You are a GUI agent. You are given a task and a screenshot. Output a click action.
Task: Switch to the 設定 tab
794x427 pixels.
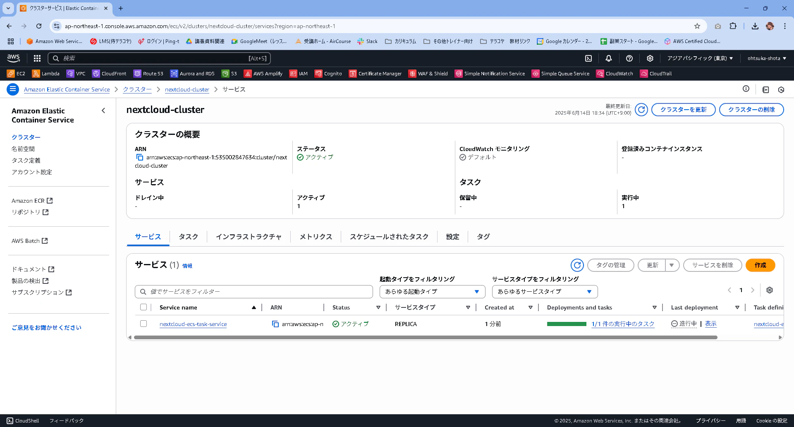452,237
